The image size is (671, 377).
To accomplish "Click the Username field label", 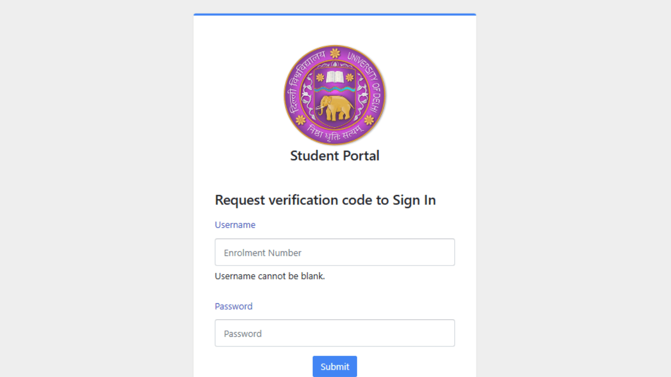I will coord(235,225).
